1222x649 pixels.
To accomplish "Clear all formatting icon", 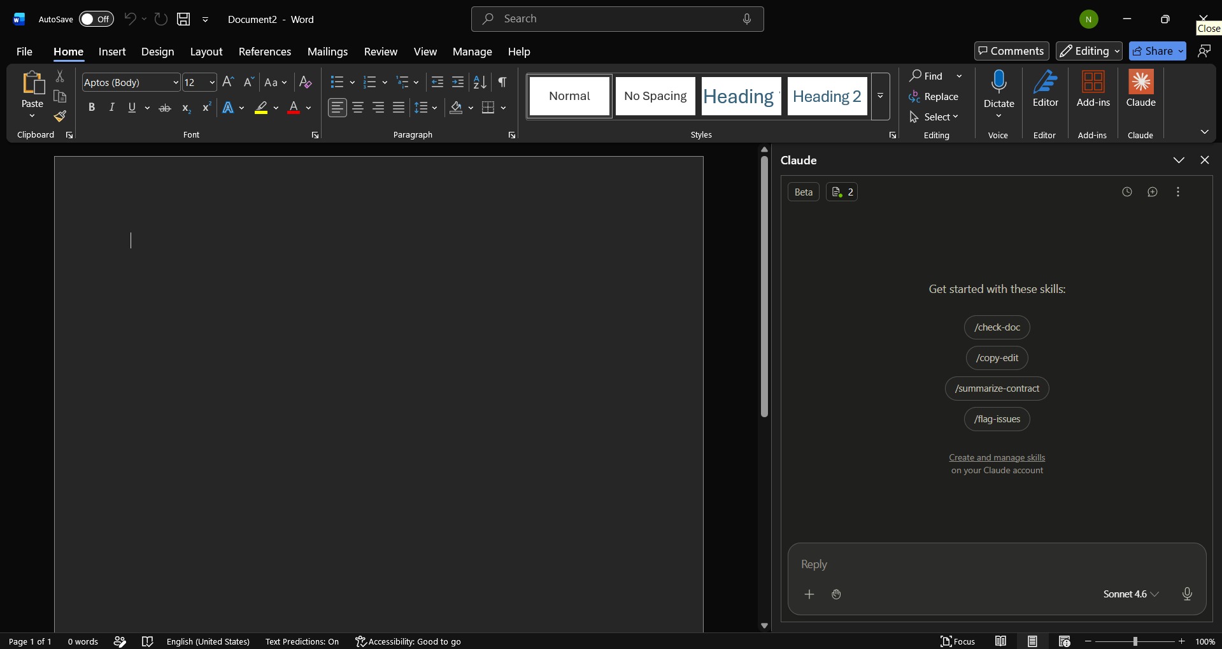I will [x=306, y=82].
